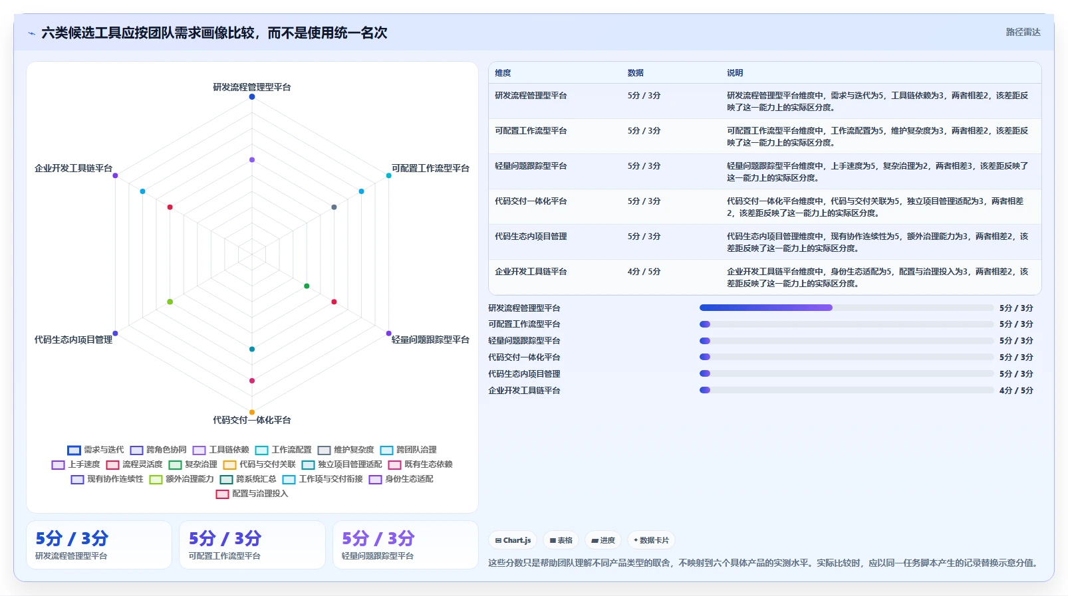
Task: Click the 代码交付一体化平台 radar axis label
Action: pos(252,420)
